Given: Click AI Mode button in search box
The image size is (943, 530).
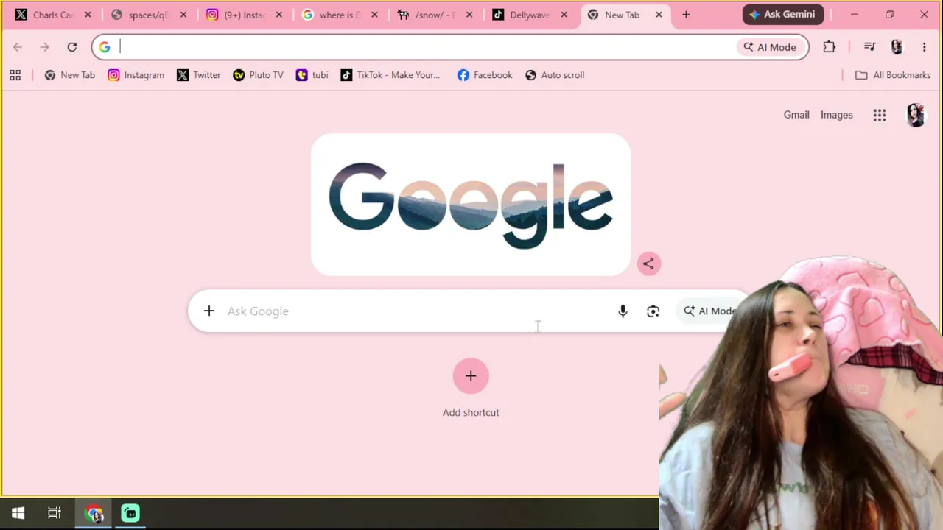Looking at the screenshot, I should (x=709, y=311).
